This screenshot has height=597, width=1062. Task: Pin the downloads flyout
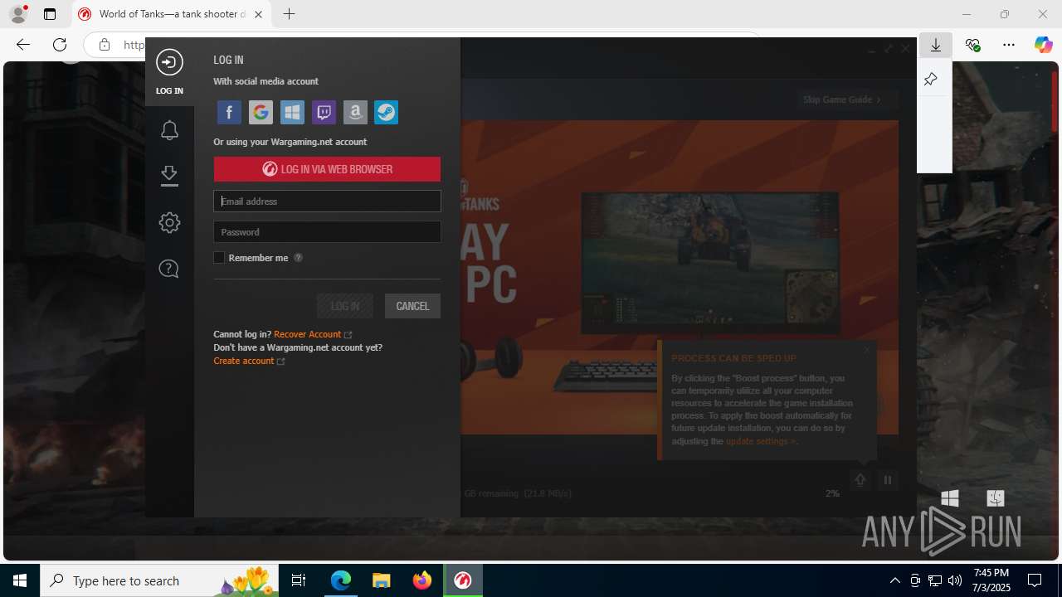pos(930,80)
